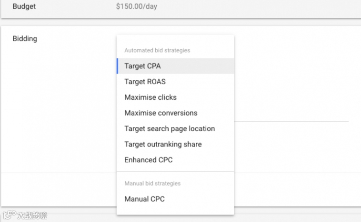Select the Target CPA bid strategy
This screenshot has height=222, width=361.
143,66
